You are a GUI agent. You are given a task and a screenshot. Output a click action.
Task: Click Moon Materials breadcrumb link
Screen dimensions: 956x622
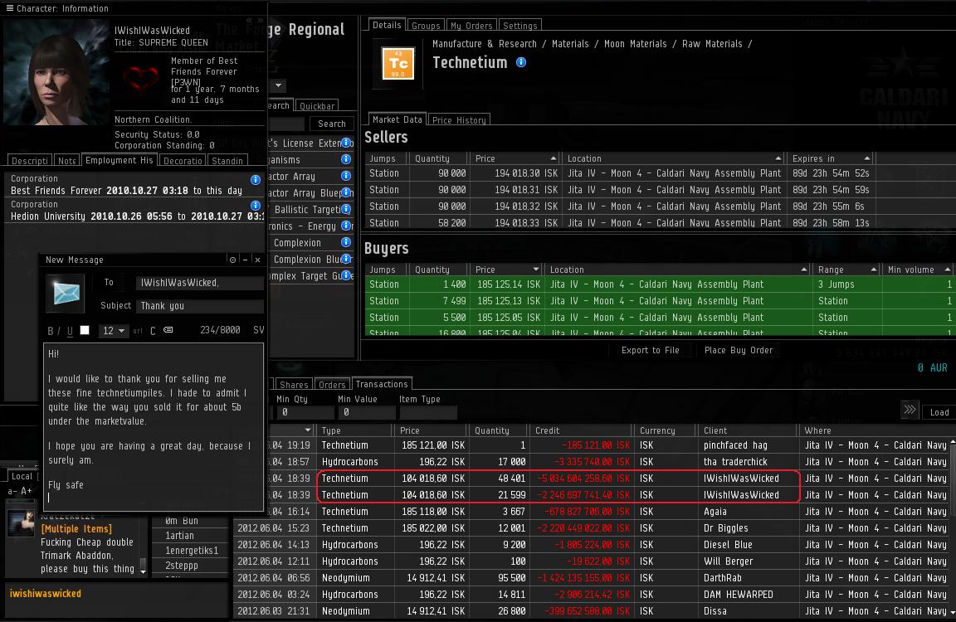[636, 44]
